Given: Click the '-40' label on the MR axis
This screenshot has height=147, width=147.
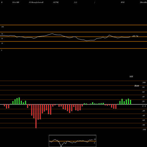Looking at the screenshot, I should tap(143, 116).
